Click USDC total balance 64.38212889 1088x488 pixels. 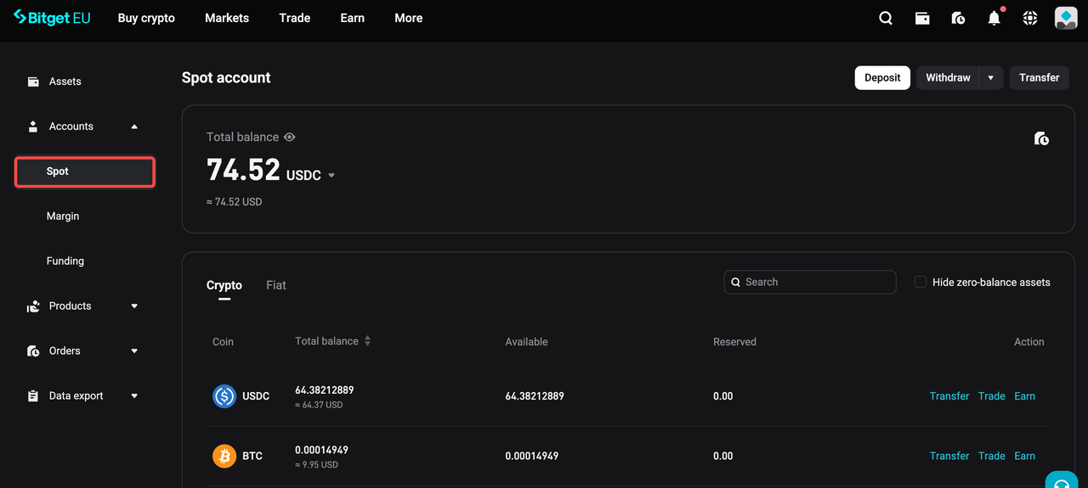pos(324,390)
